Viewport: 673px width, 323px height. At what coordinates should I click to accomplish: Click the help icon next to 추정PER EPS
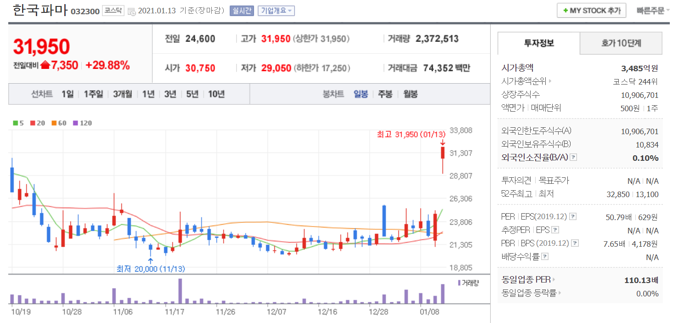tap(555, 230)
